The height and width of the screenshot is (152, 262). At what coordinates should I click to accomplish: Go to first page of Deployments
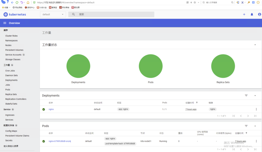pyautogui.click(x=234, y=116)
